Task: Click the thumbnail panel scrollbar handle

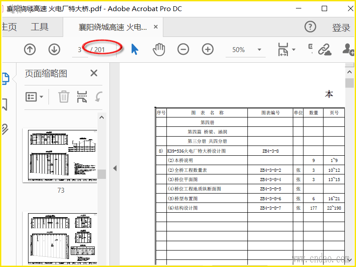Action: [102, 174]
